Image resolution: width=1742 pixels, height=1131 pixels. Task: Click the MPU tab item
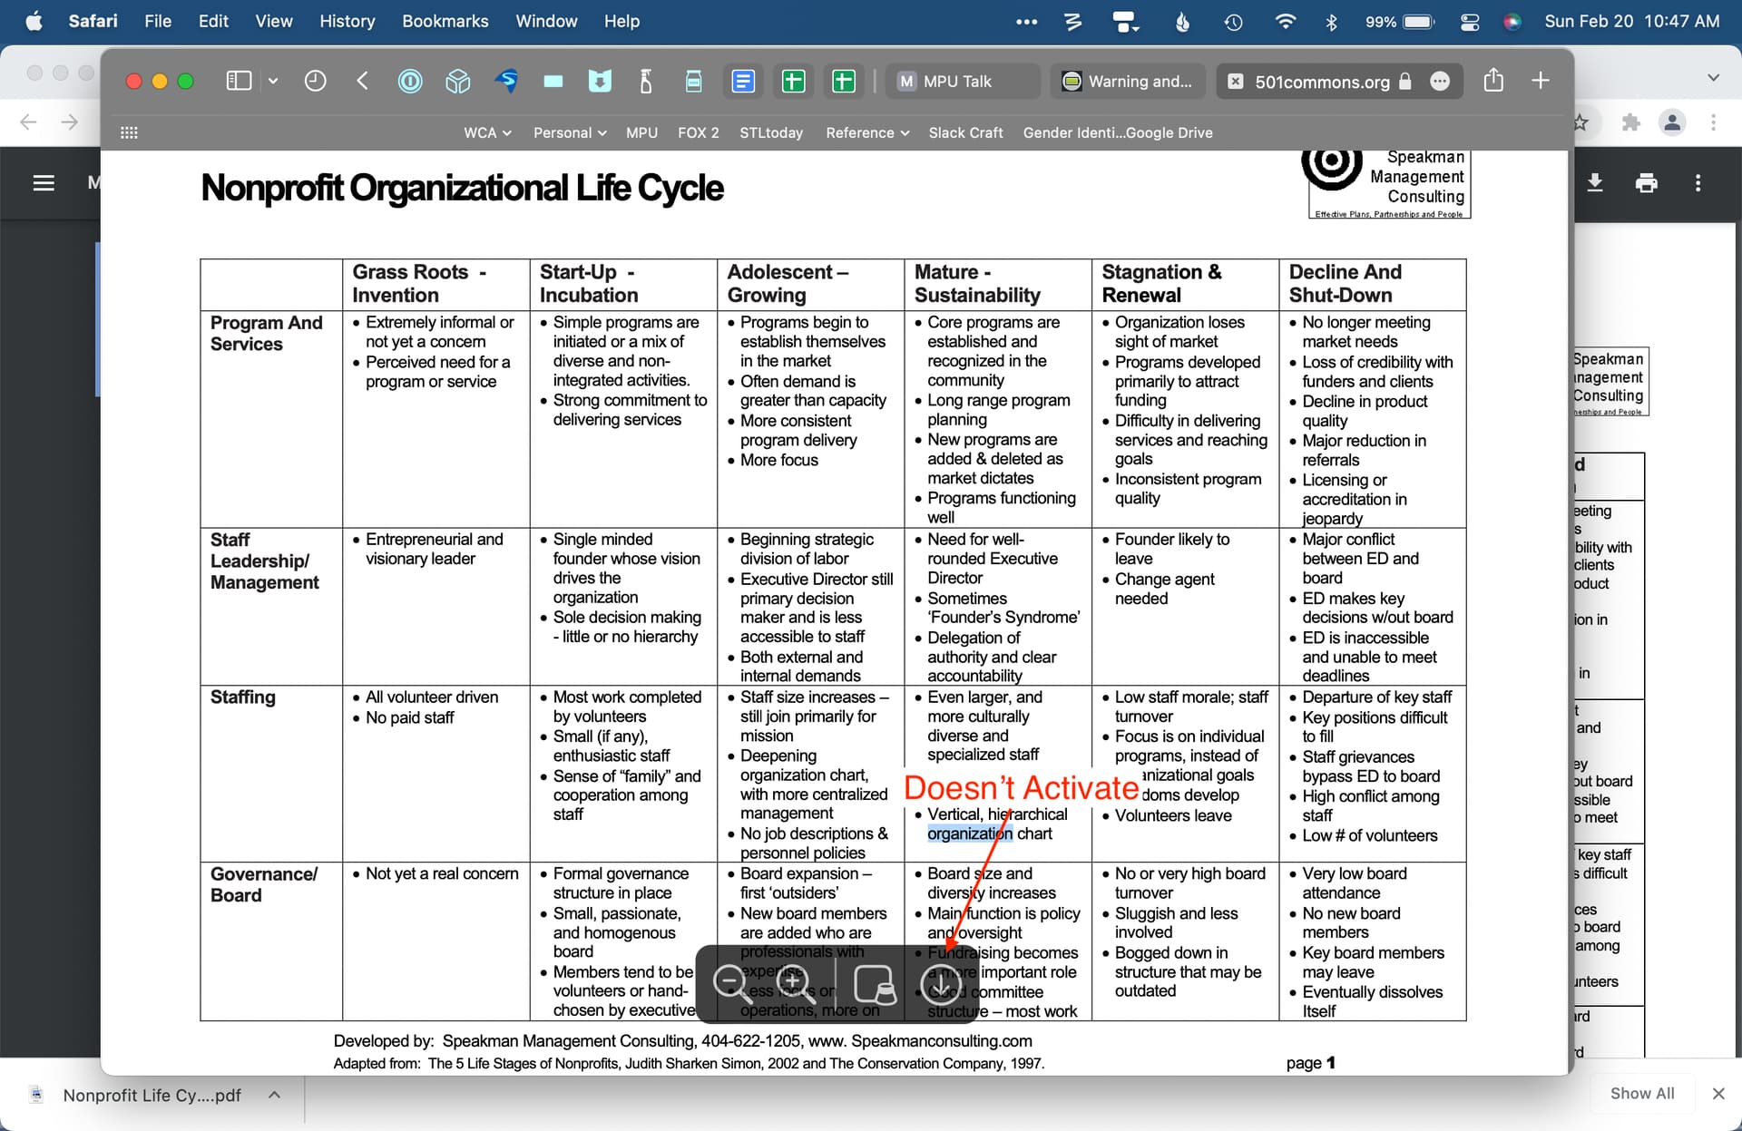click(x=641, y=132)
